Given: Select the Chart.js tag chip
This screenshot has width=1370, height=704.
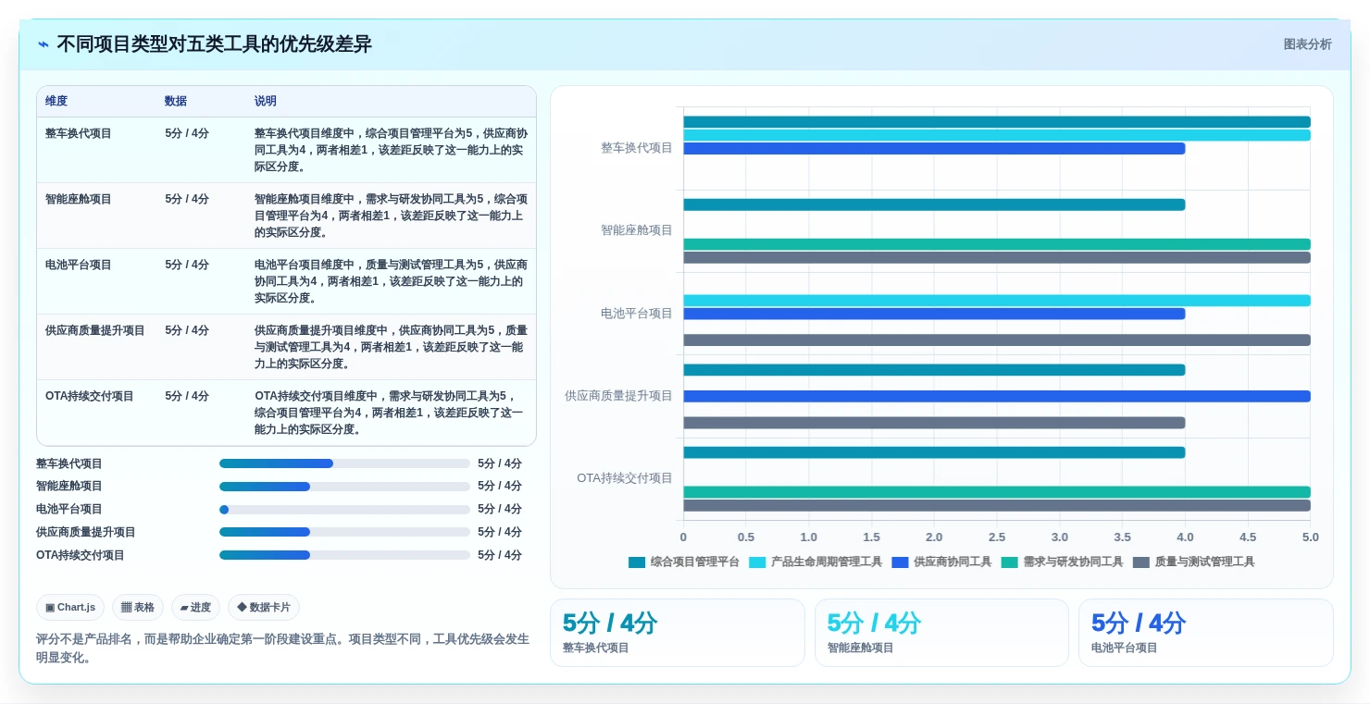Looking at the screenshot, I should 70,607.
